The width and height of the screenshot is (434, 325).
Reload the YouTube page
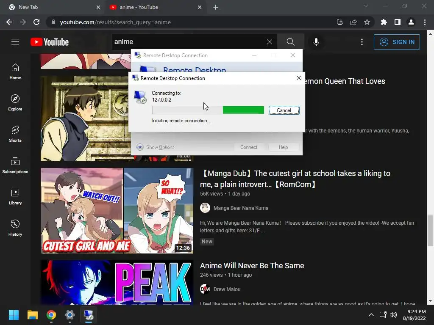coord(36,22)
